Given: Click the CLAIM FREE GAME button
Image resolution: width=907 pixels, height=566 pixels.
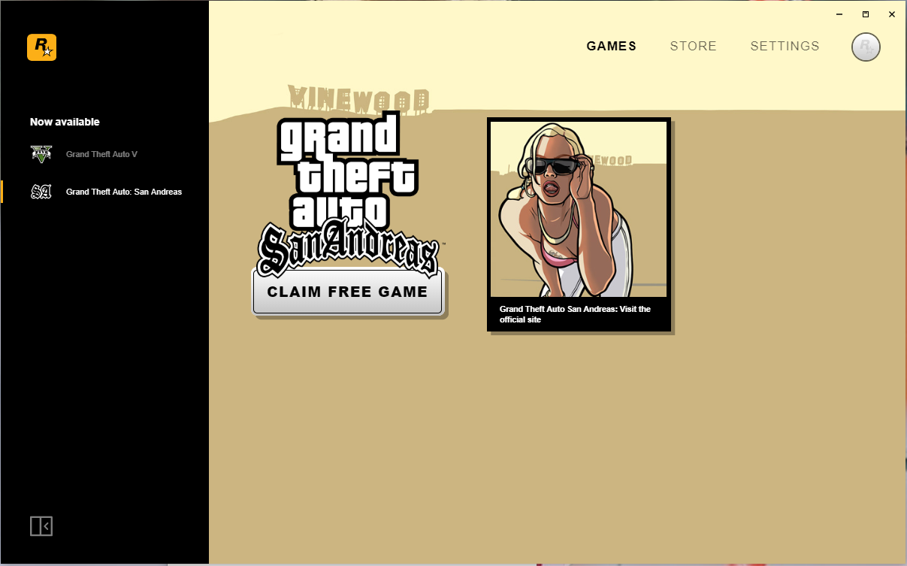Looking at the screenshot, I should [x=348, y=292].
